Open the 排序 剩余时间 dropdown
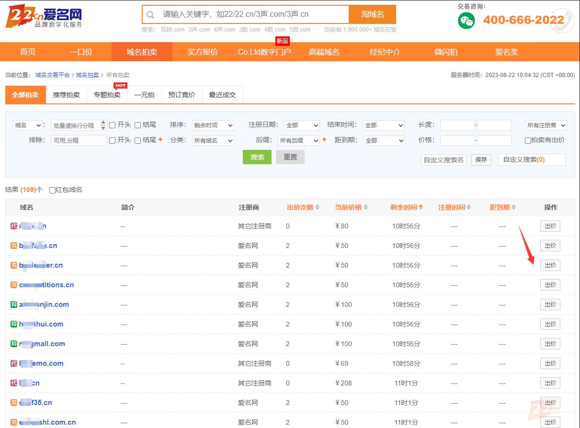580x428 pixels. click(x=213, y=125)
